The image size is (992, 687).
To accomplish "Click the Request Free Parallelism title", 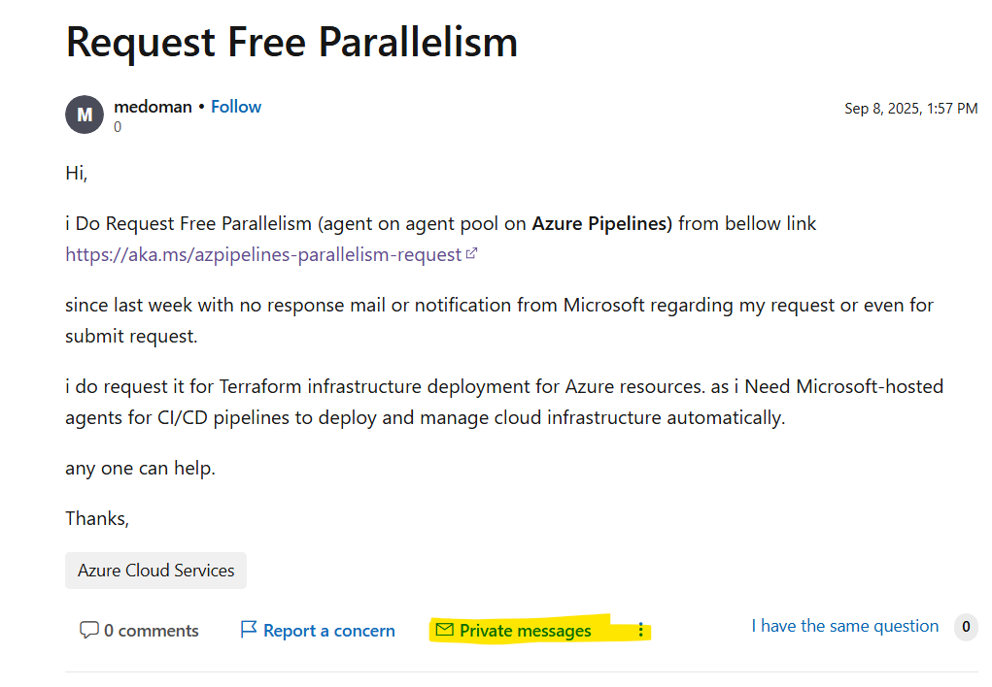I will click(x=291, y=42).
